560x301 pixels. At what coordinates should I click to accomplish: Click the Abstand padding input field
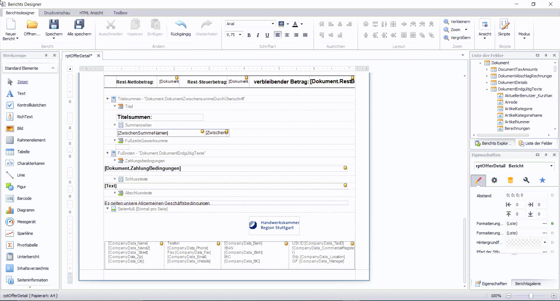(x=526, y=195)
